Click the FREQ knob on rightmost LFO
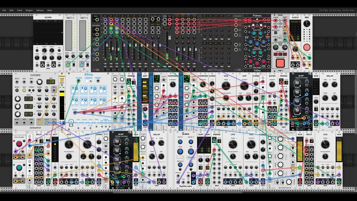Image resolution: width=357 pixels, height=201 pixels. (x=325, y=144)
